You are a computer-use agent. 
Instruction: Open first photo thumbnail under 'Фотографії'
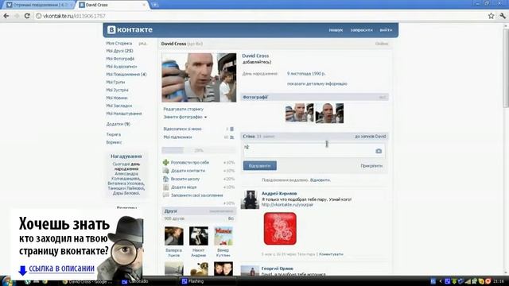(x=299, y=113)
